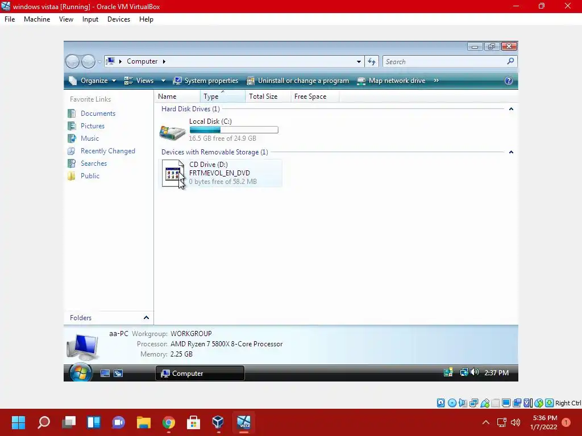This screenshot has width=582, height=436.
Task: Select the CD Drive (D:) icon
Action: point(173,173)
